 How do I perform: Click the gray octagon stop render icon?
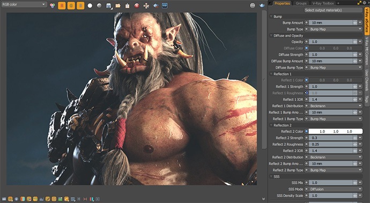[253, 5]
